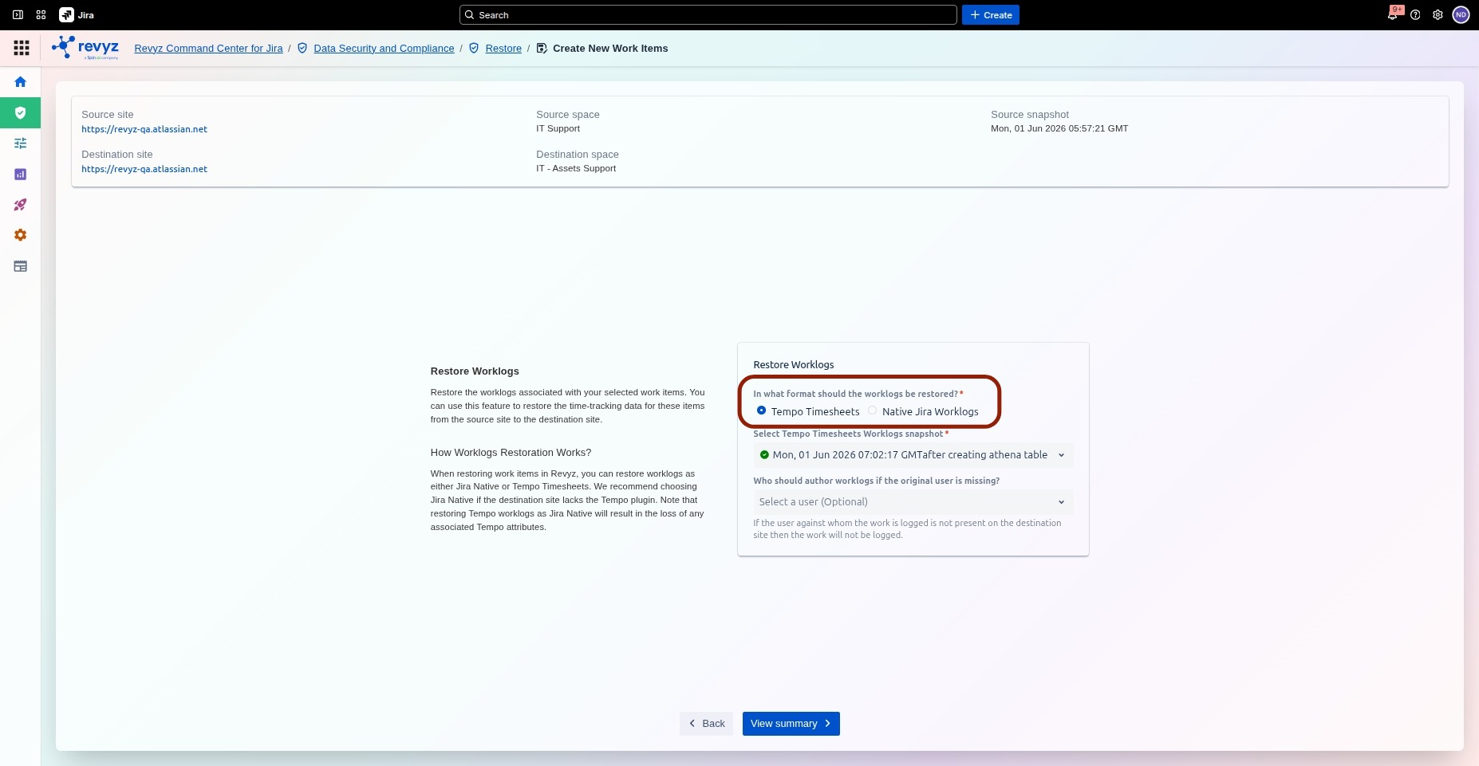Focus the Jira Search field
1479x766 pixels.
coord(708,15)
